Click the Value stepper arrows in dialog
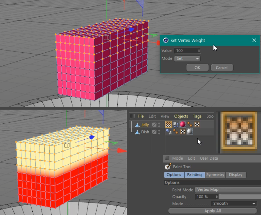 tap(199, 51)
